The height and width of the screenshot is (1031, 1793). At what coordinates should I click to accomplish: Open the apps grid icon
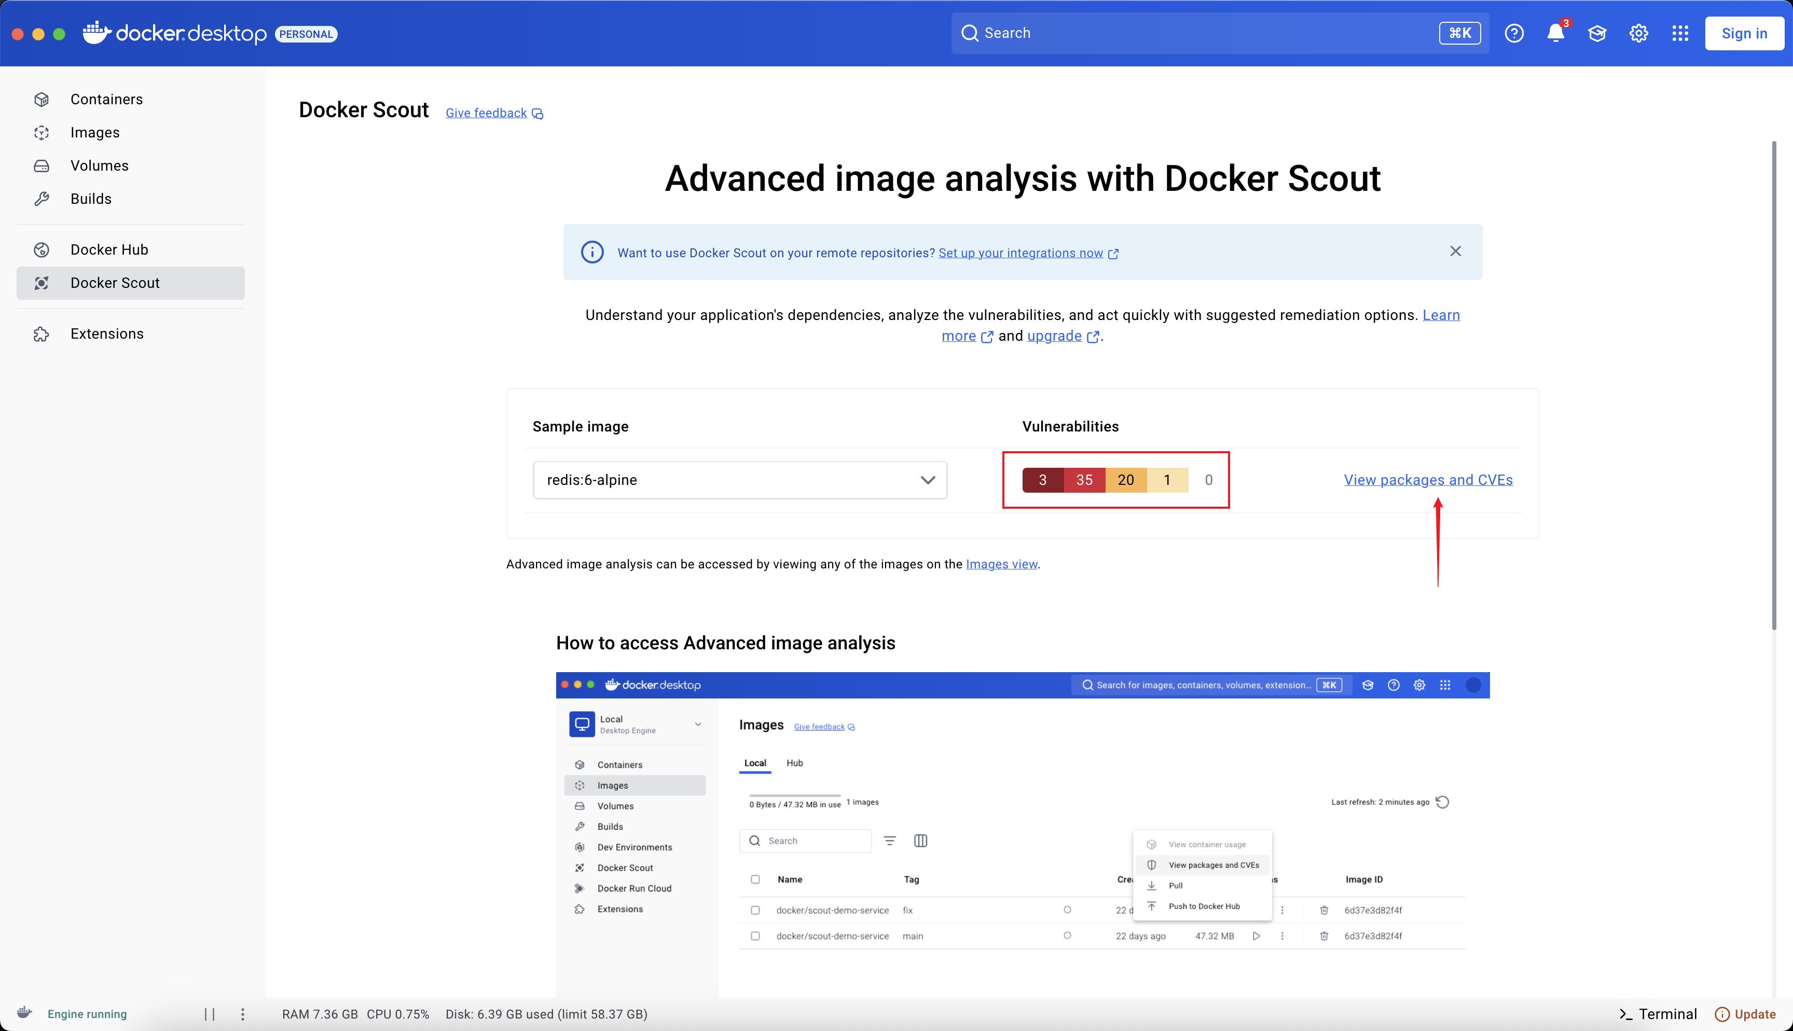pos(1680,33)
